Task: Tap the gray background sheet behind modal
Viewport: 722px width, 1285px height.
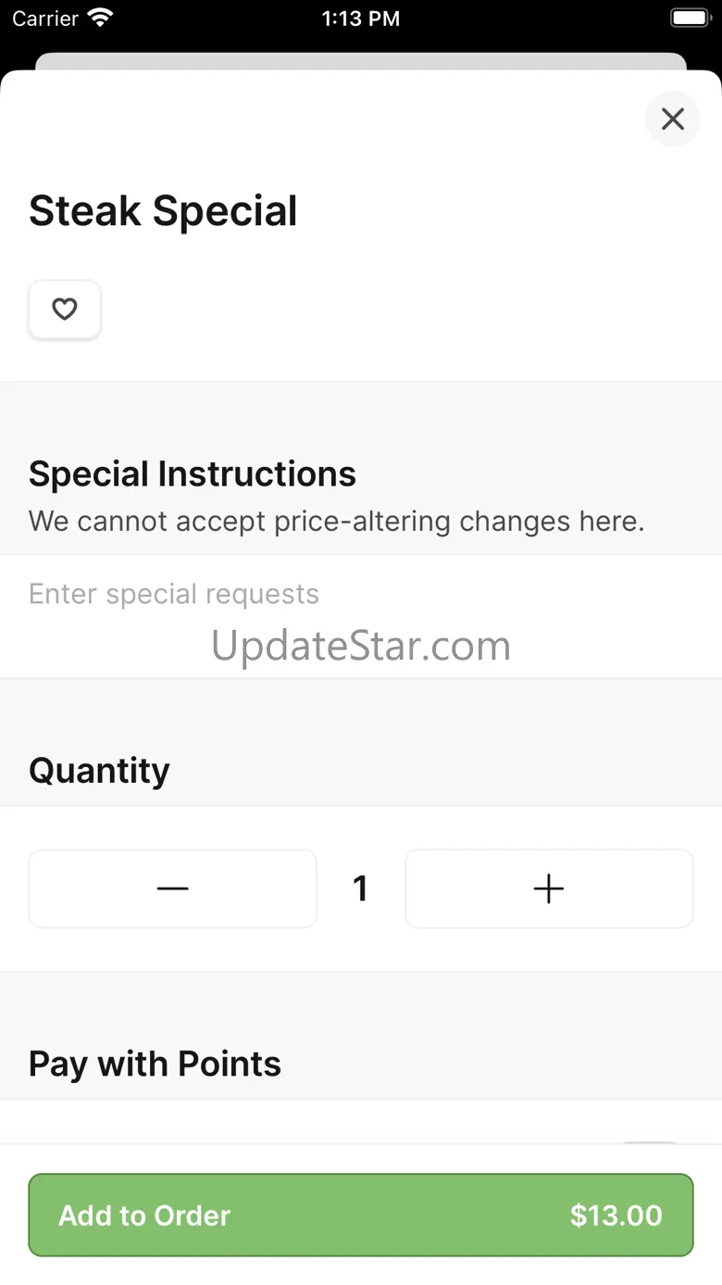Action: click(361, 61)
